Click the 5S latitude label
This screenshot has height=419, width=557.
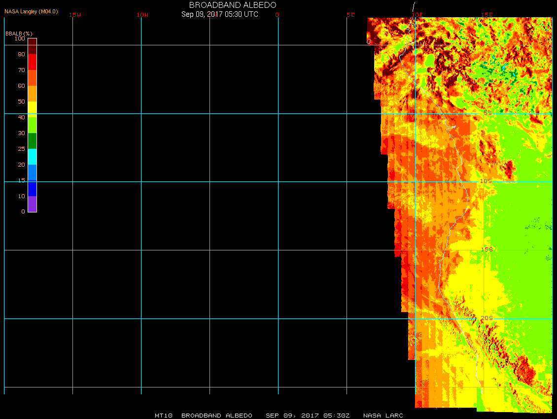[x=487, y=113]
